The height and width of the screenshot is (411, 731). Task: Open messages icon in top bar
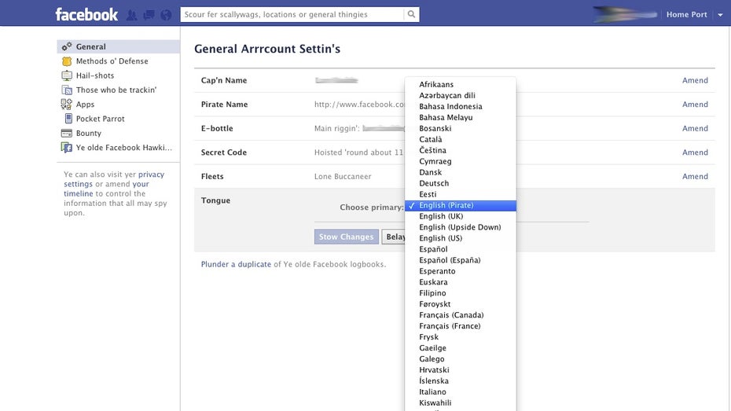(149, 15)
